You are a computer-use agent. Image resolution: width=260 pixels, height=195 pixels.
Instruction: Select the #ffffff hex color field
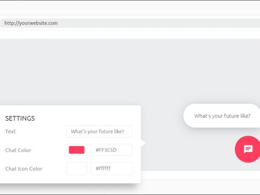[111, 169]
